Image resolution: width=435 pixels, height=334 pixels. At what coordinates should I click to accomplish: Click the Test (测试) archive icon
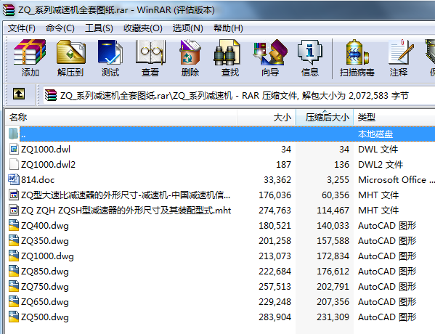click(110, 52)
